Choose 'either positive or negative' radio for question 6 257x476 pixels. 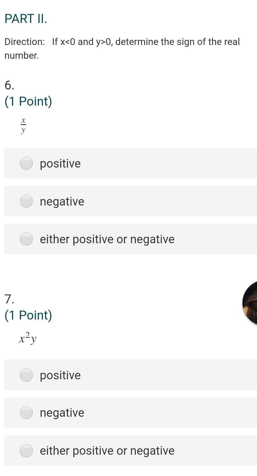[26, 239]
